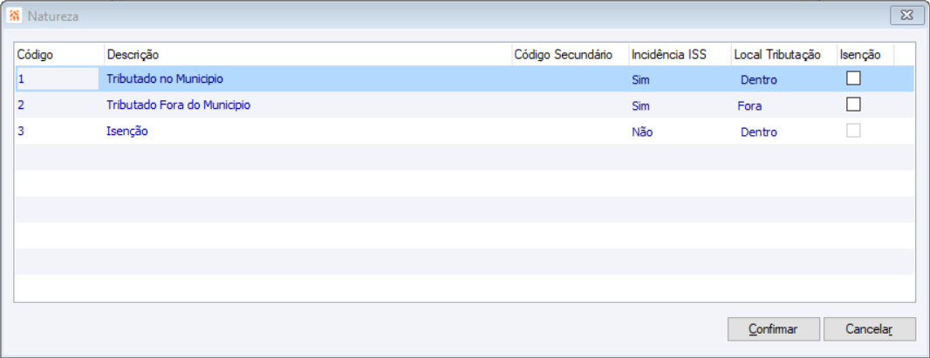Click Sim in the Tributado no Municipio row
Screen dimensions: 930x358
(641, 80)
